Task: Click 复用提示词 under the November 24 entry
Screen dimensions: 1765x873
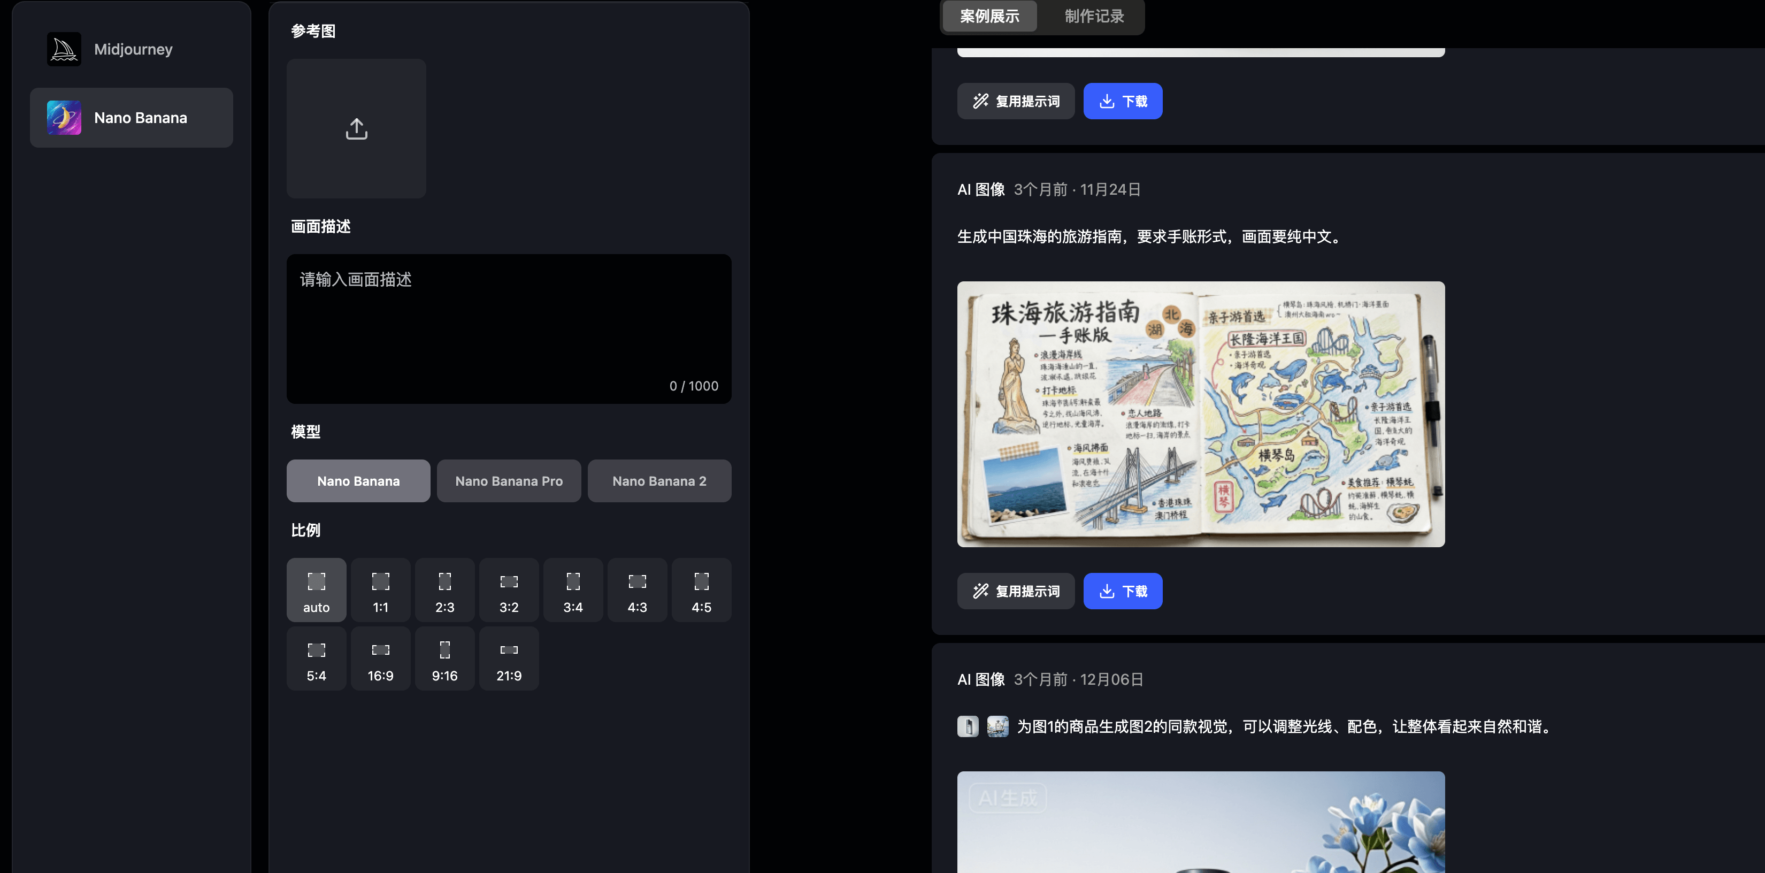Action: pos(1016,590)
